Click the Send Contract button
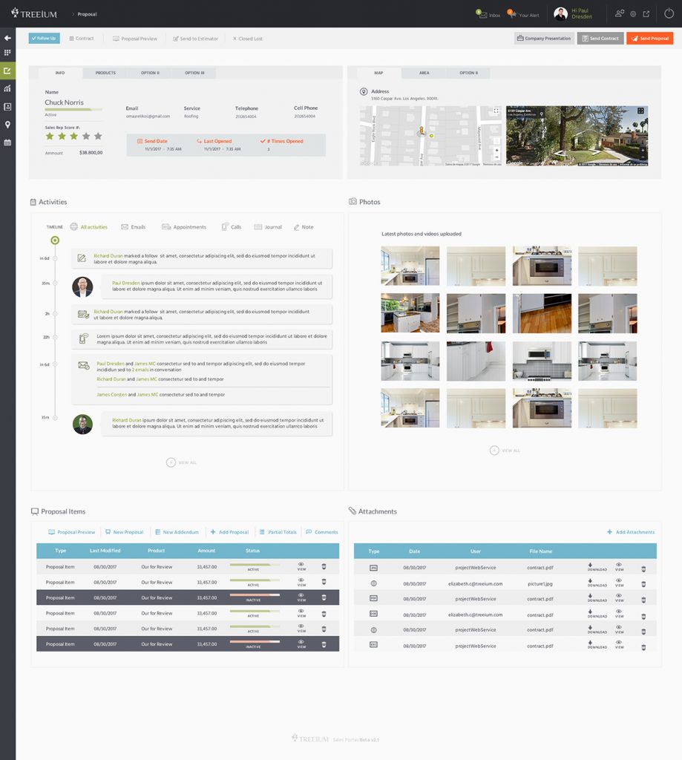The image size is (682, 760). 600,39
